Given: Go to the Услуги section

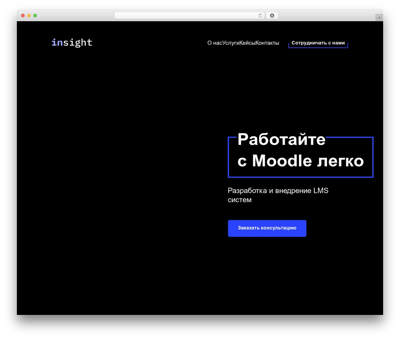Looking at the screenshot, I should pos(231,43).
